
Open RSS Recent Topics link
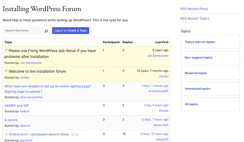coord(195,18)
